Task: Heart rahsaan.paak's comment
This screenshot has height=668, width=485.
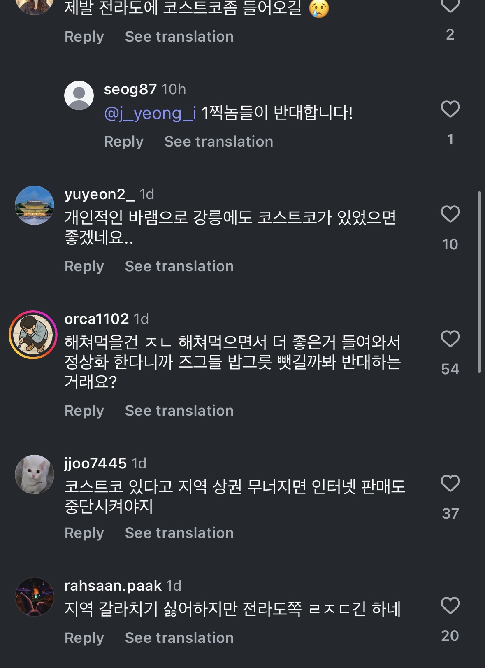Action: coord(450,606)
